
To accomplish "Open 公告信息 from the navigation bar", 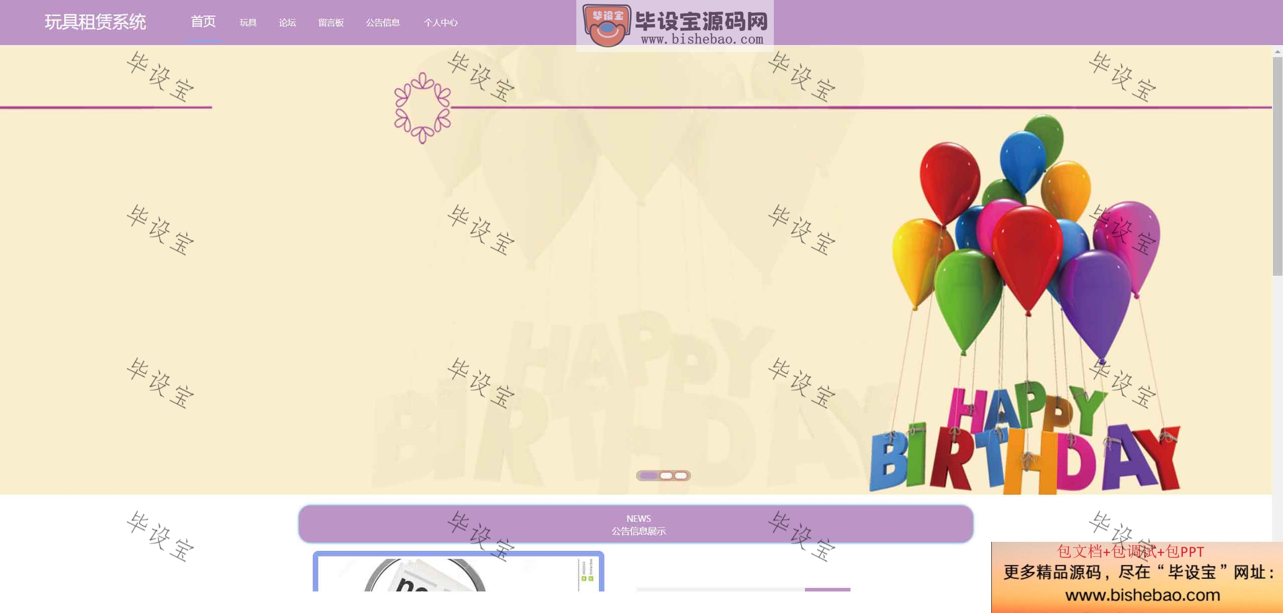I will (x=383, y=23).
